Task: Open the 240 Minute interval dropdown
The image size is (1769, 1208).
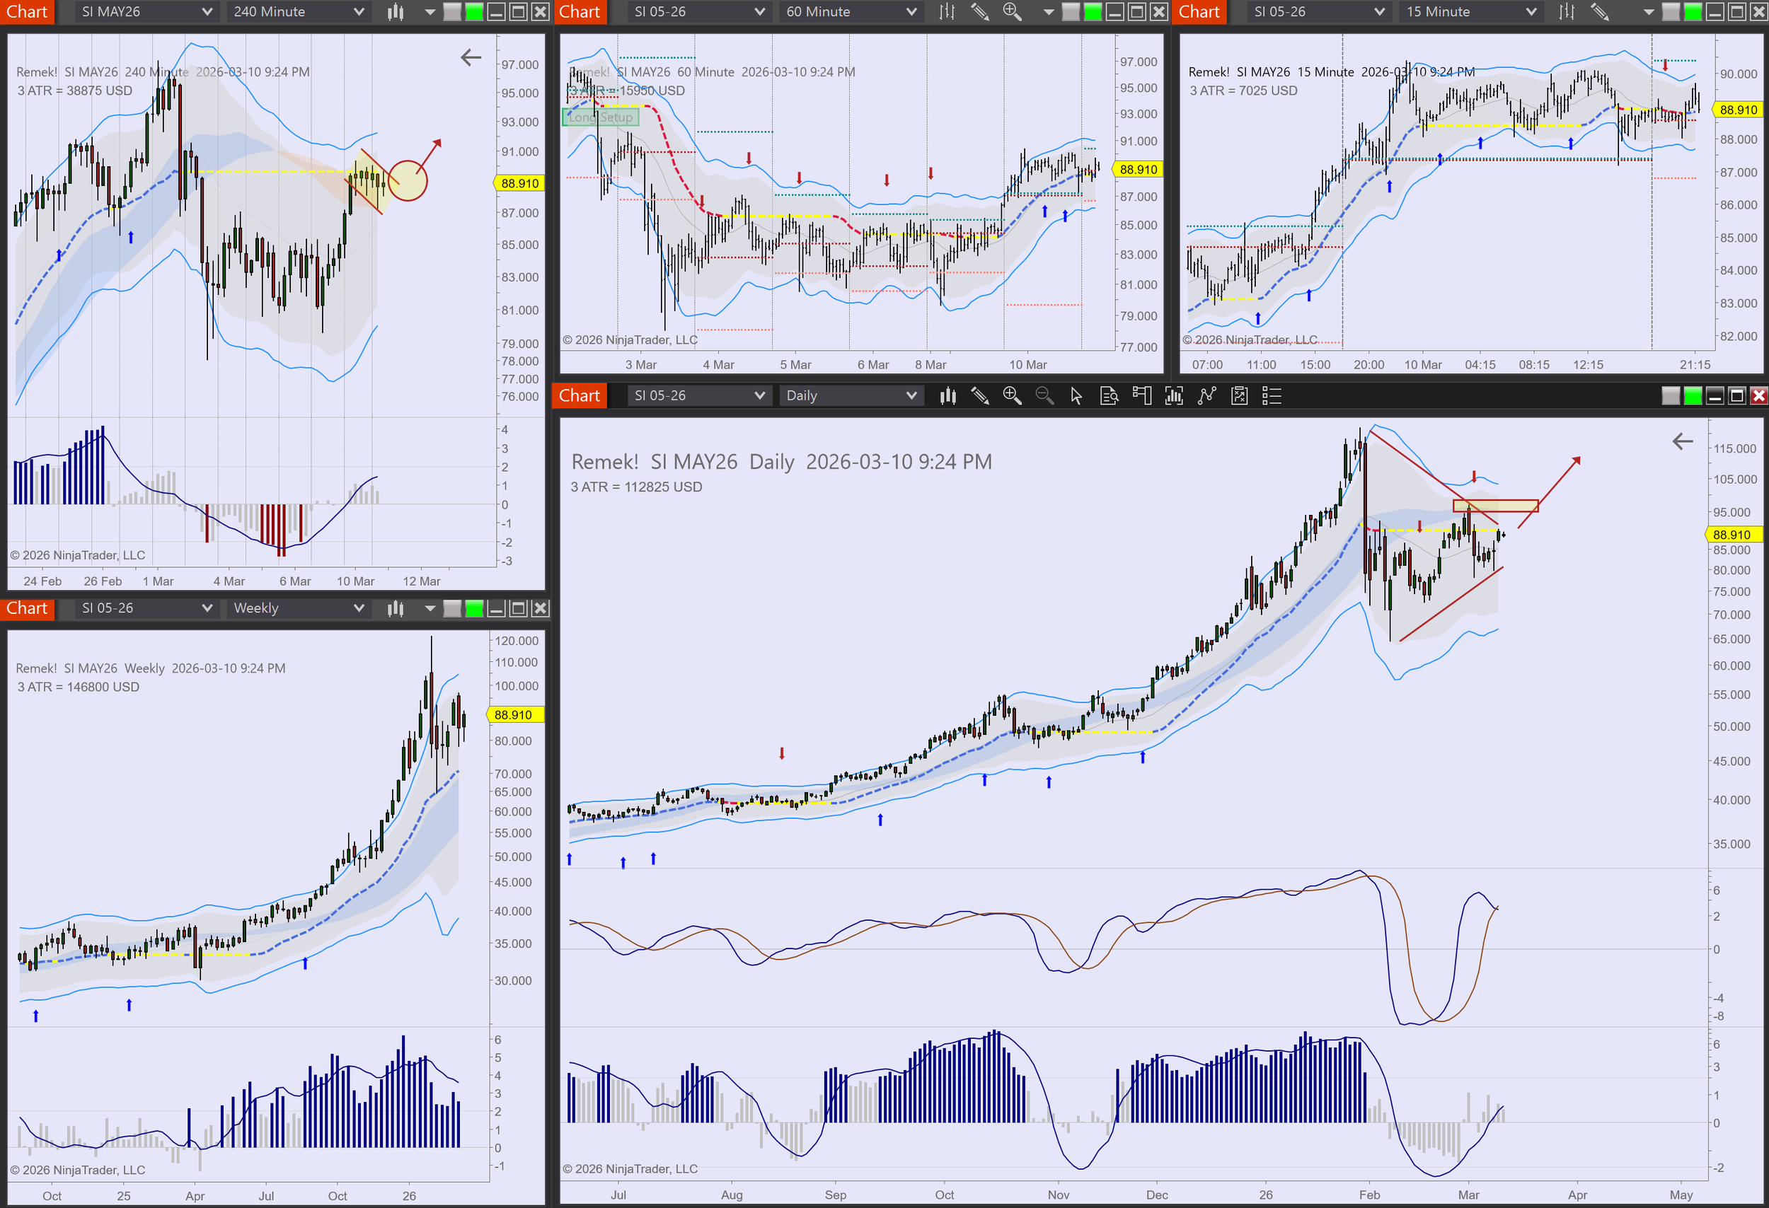Action: 298,11
